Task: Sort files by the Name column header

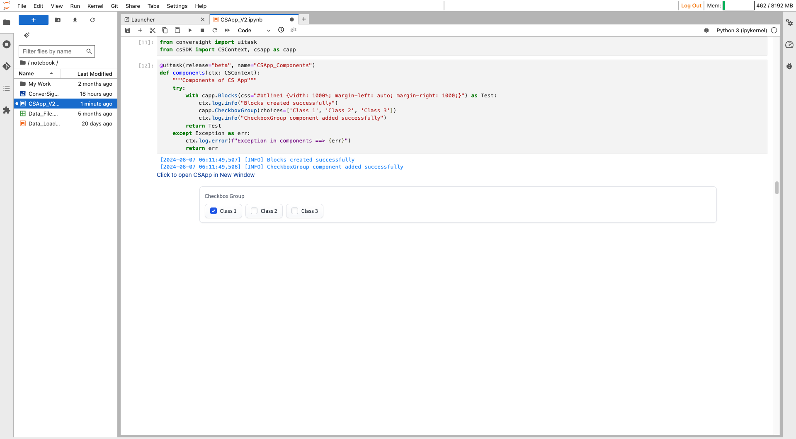Action: tap(37, 74)
